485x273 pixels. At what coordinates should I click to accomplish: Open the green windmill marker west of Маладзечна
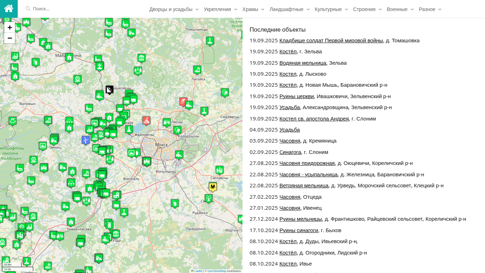(x=36, y=62)
